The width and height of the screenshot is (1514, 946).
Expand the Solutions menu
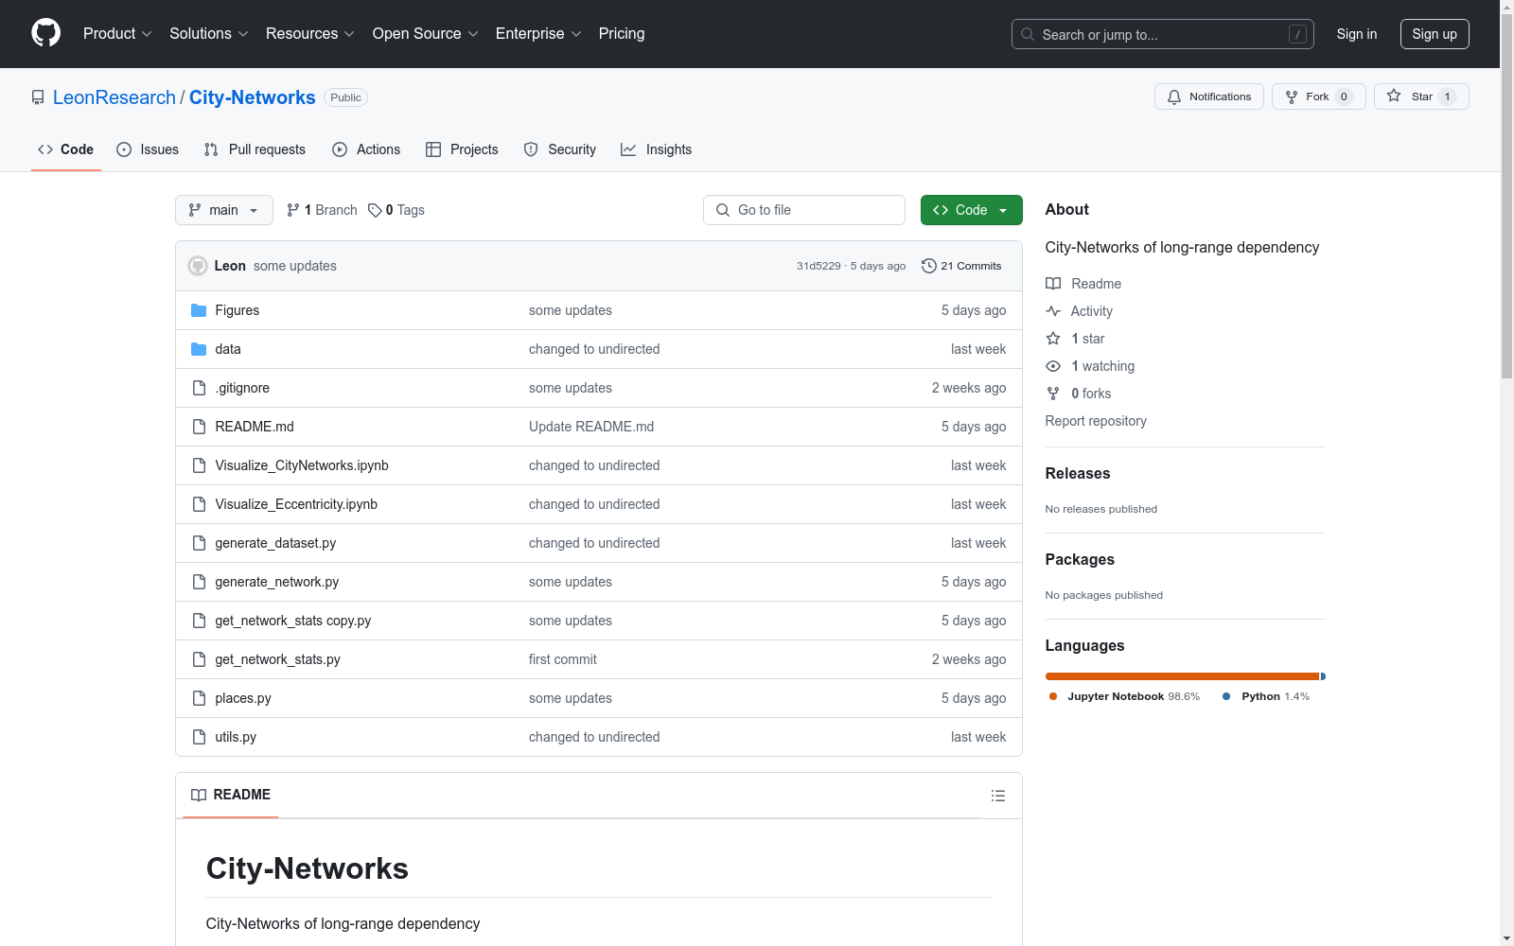click(x=209, y=34)
